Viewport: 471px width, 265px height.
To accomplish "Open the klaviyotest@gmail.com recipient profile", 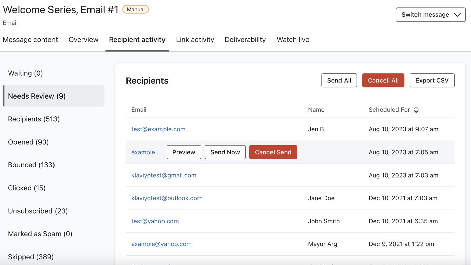I will [x=164, y=175].
